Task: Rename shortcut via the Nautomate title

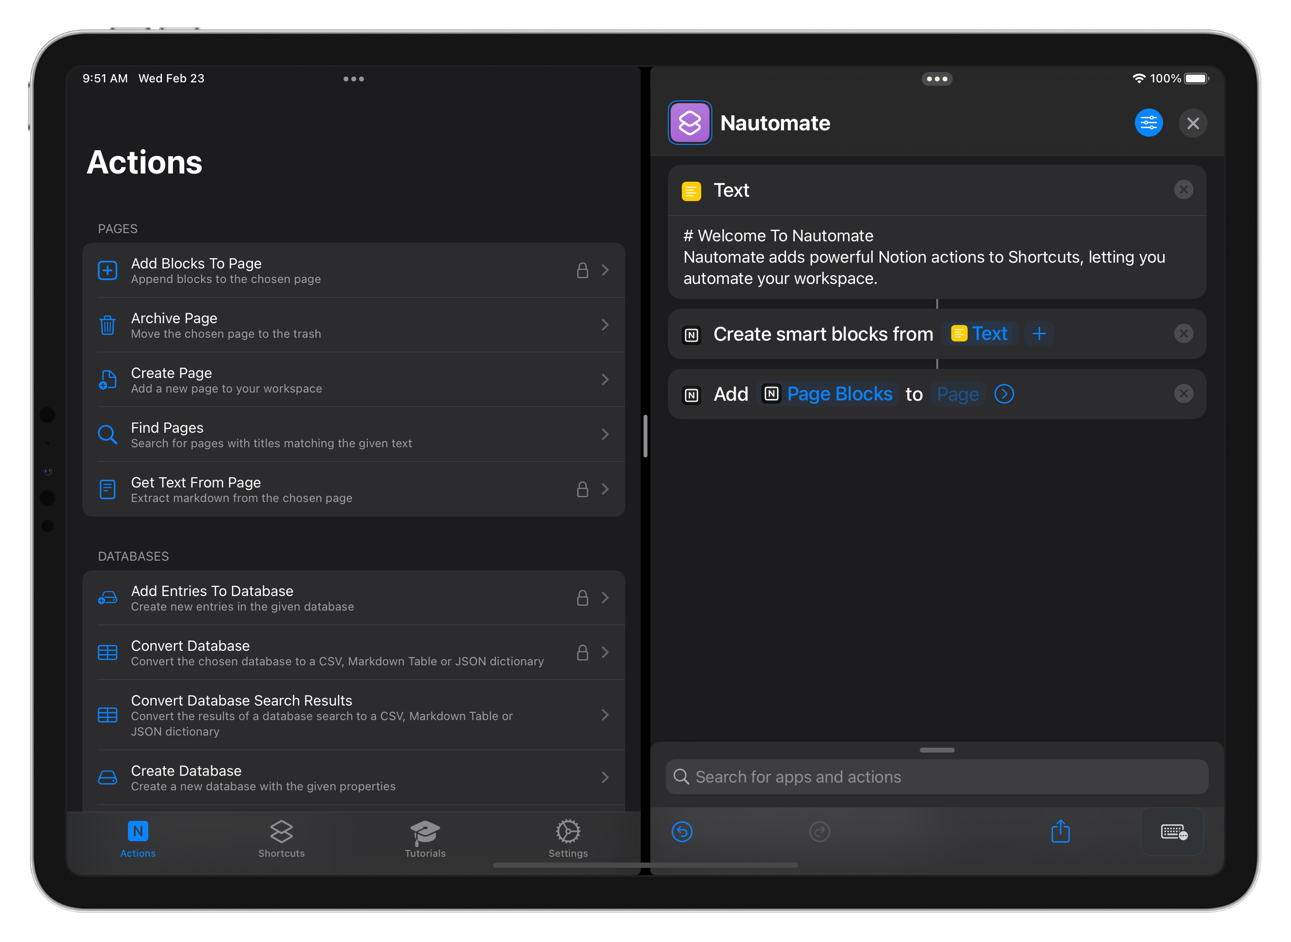Action: pyautogui.click(x=775, y=123)
